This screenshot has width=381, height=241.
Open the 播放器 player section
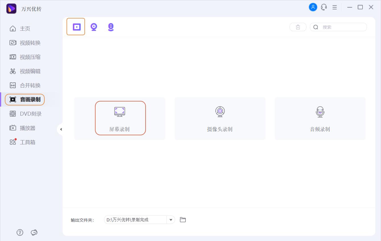coord(27,128)
